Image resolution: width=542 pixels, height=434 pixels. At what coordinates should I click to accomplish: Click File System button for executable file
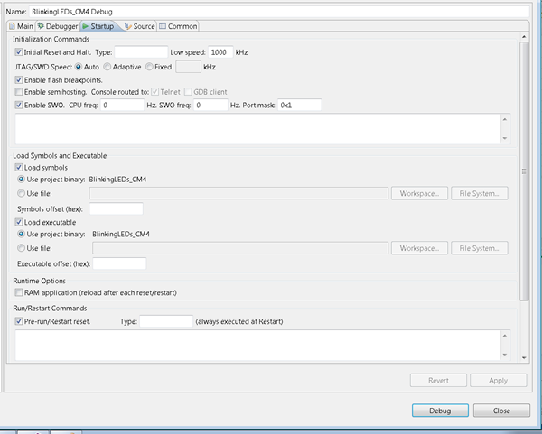click(x=479, y=248)
